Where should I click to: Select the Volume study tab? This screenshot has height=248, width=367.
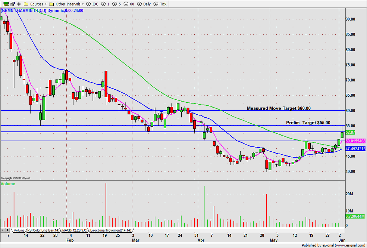[19, 230]
